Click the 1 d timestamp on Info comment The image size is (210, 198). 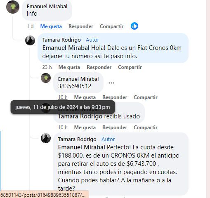click(30, 26)
